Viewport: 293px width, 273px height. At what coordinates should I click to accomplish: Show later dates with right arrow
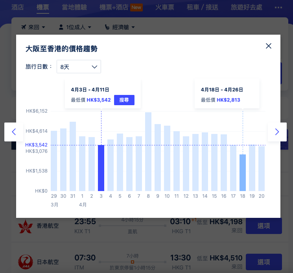pos(277,132)
